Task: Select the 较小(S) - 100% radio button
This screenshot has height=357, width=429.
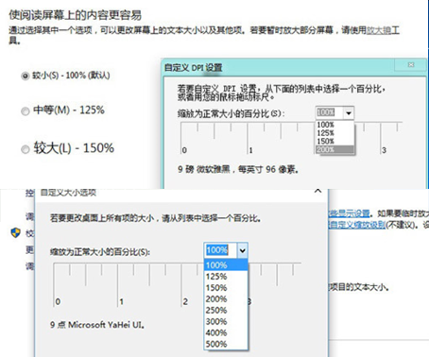Action: pos(25,76)
